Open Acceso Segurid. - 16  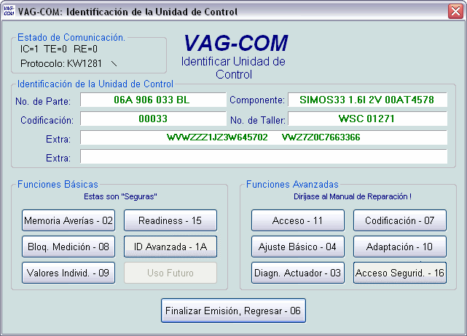point(400,273)
